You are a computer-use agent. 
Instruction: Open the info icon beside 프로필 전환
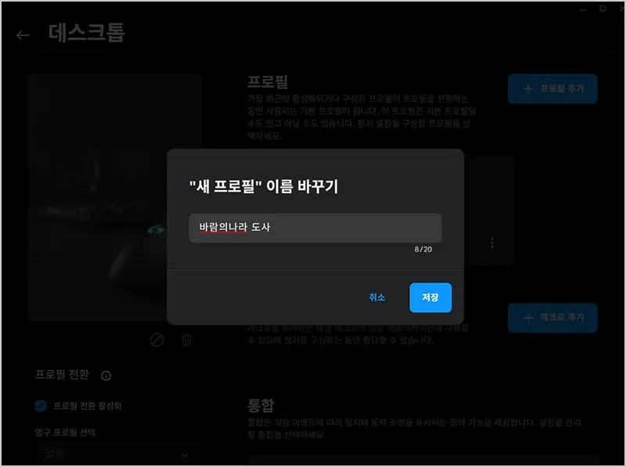coord(106,375)
